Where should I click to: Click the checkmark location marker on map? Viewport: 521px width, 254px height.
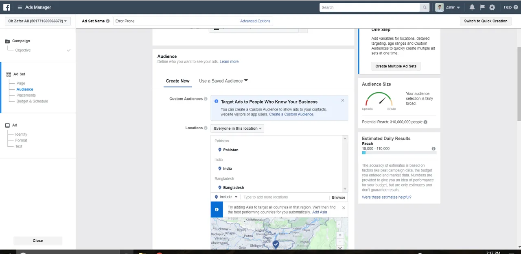pos(276,244)
